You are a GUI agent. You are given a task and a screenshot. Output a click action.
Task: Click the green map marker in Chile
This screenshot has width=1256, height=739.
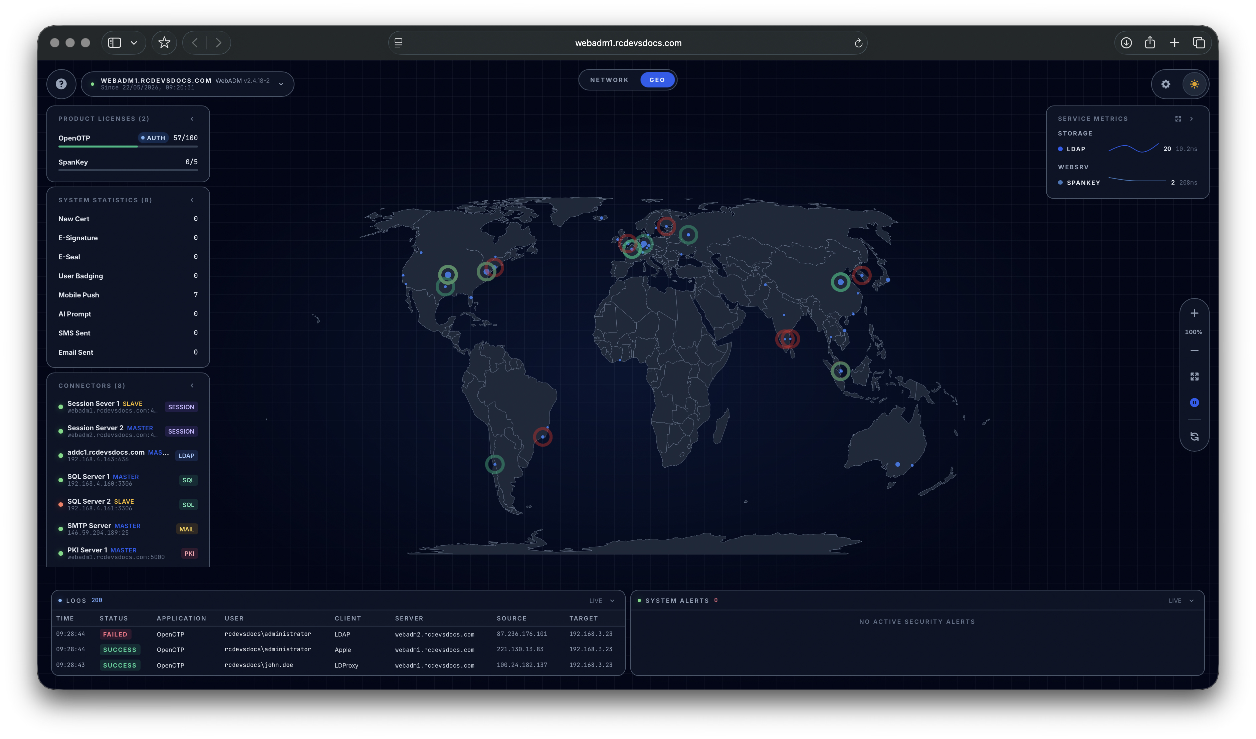tap(494, 464)
